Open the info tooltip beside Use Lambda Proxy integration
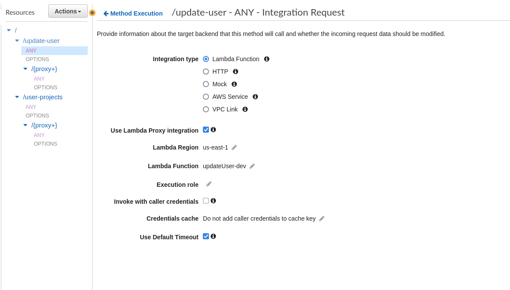 (213, 129)
